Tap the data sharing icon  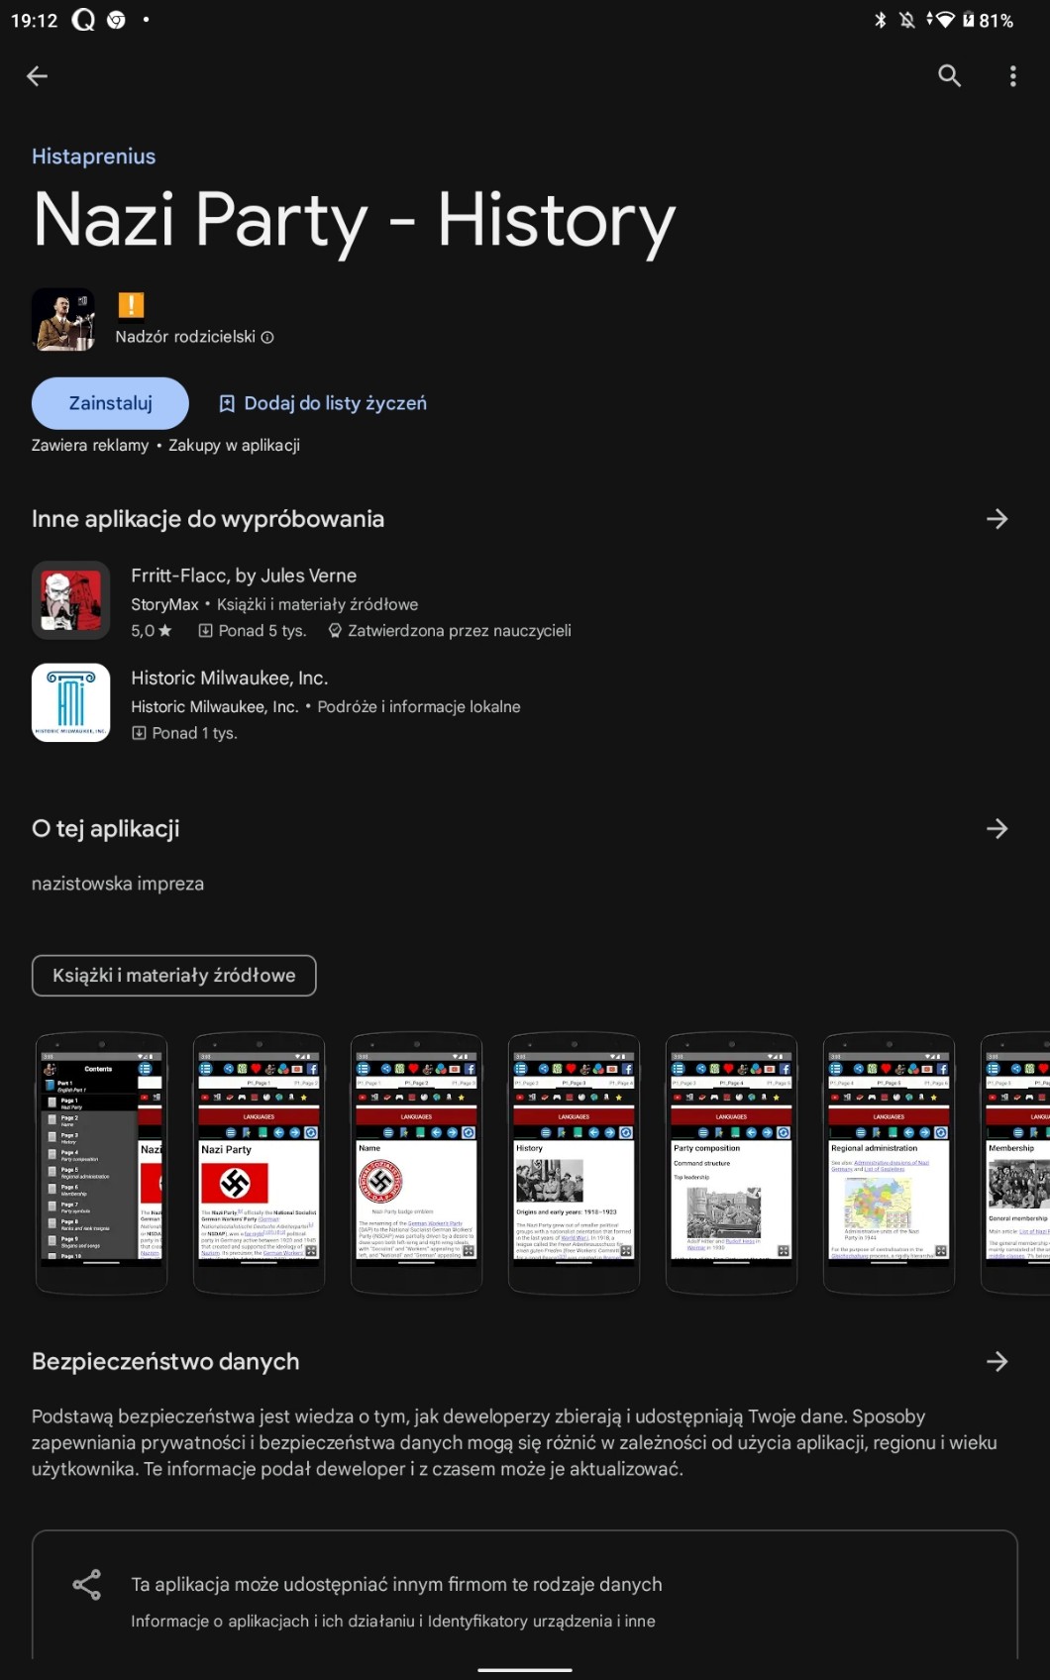click(x=87, y=1585)
